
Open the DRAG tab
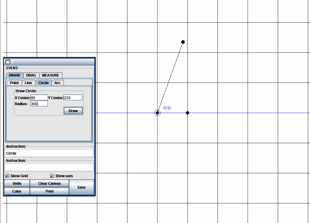coord(31,75)
